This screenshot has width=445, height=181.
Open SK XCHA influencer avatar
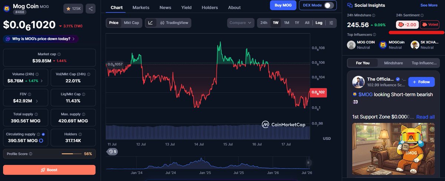coord(415,45)
